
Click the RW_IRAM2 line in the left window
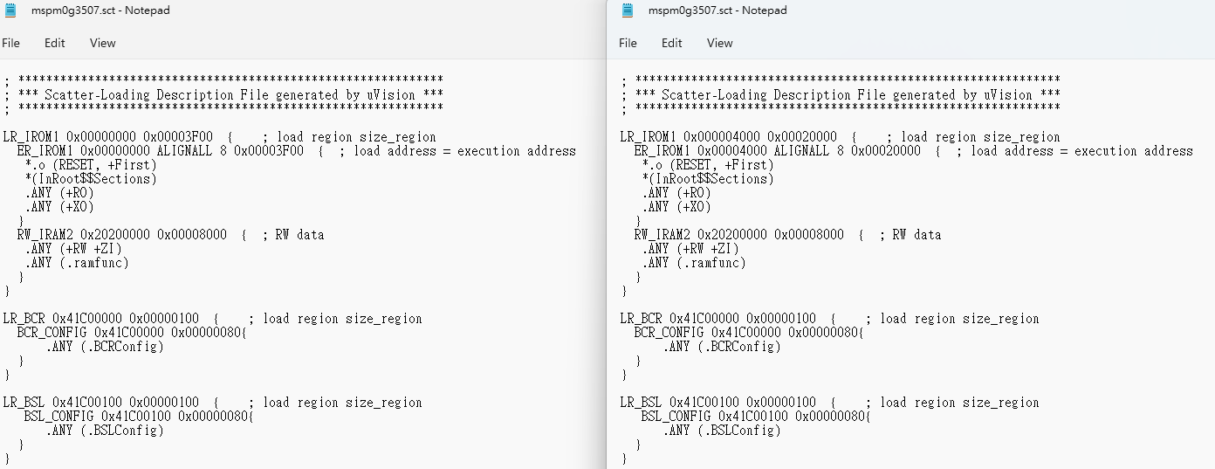122,235
